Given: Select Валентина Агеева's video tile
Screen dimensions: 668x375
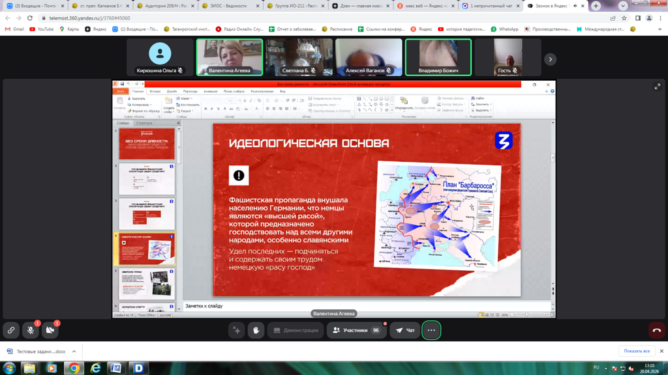Looking at the screenshot, I should (230, 57).
